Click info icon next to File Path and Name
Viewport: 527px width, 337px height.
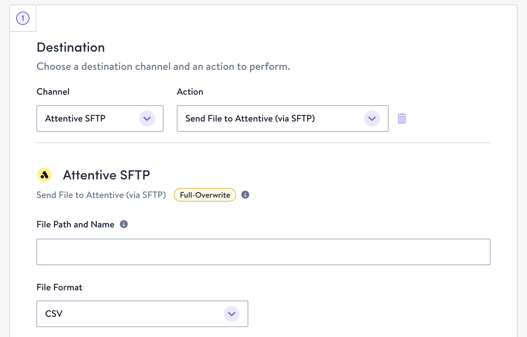pos(124,224)
